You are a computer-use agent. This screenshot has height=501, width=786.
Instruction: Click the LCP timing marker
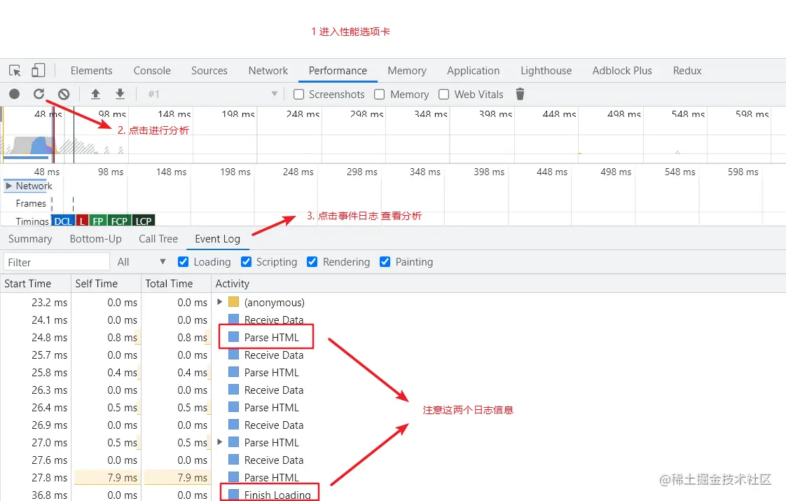point(144,221)
